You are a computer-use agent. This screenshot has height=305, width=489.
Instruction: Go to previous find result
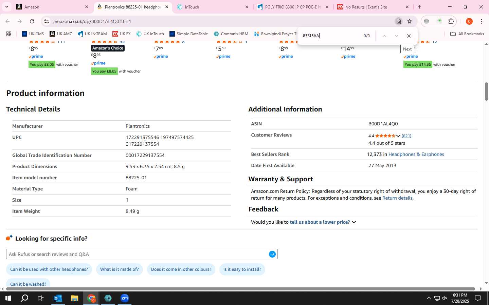[x=384, y=36]
